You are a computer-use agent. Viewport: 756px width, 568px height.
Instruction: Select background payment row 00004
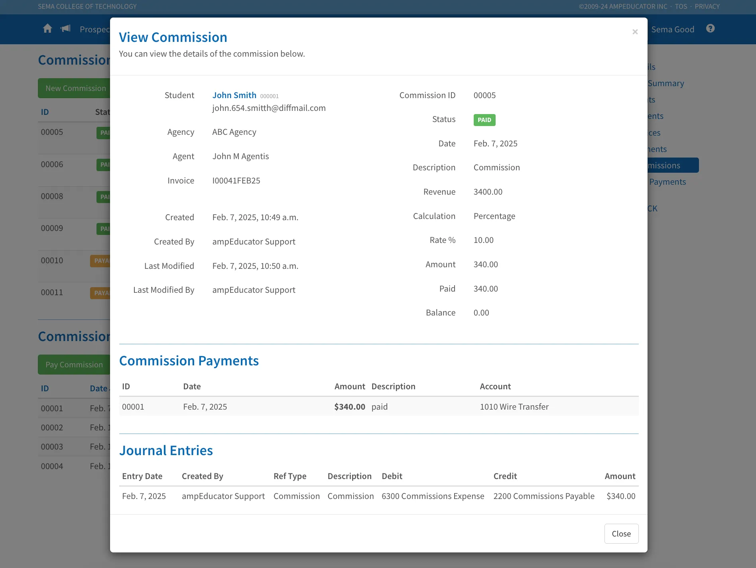74,466
